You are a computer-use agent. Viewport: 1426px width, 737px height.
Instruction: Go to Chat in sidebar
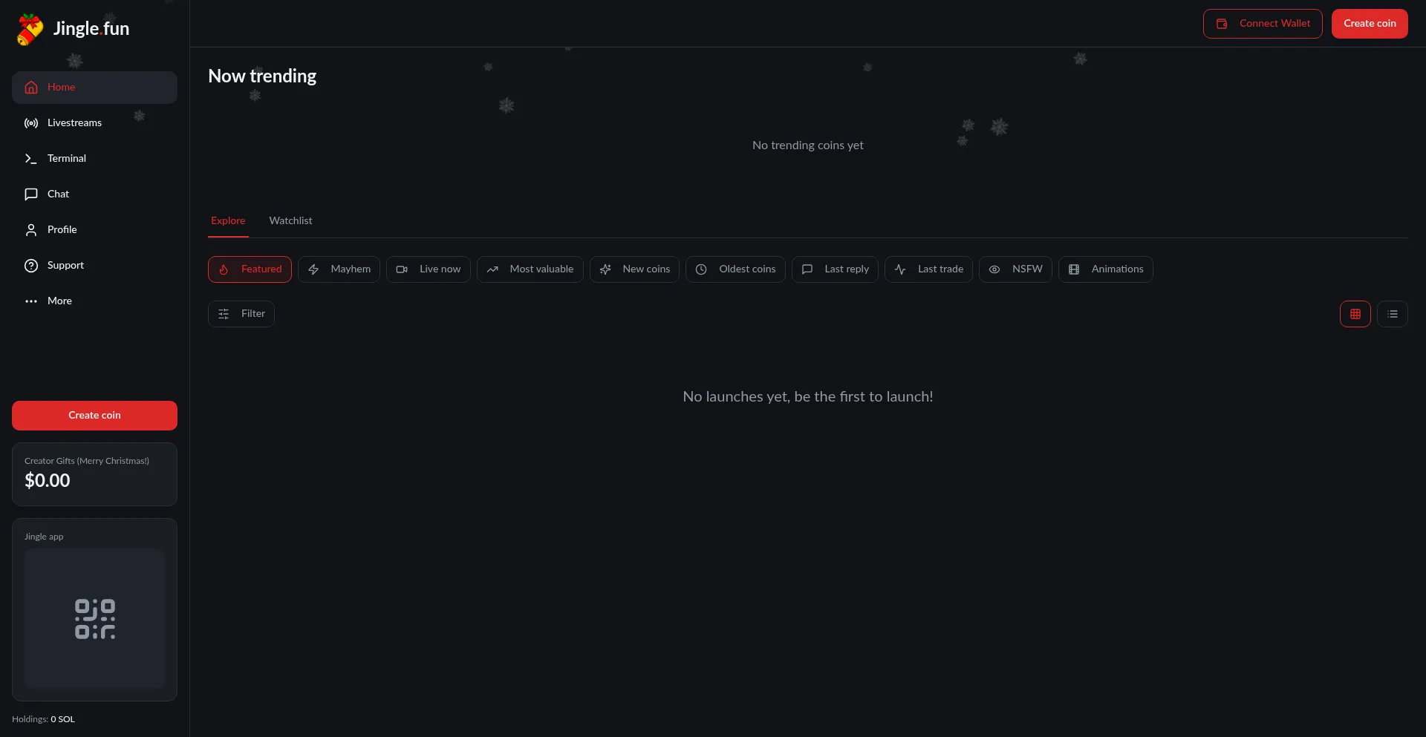click(58, 194)
